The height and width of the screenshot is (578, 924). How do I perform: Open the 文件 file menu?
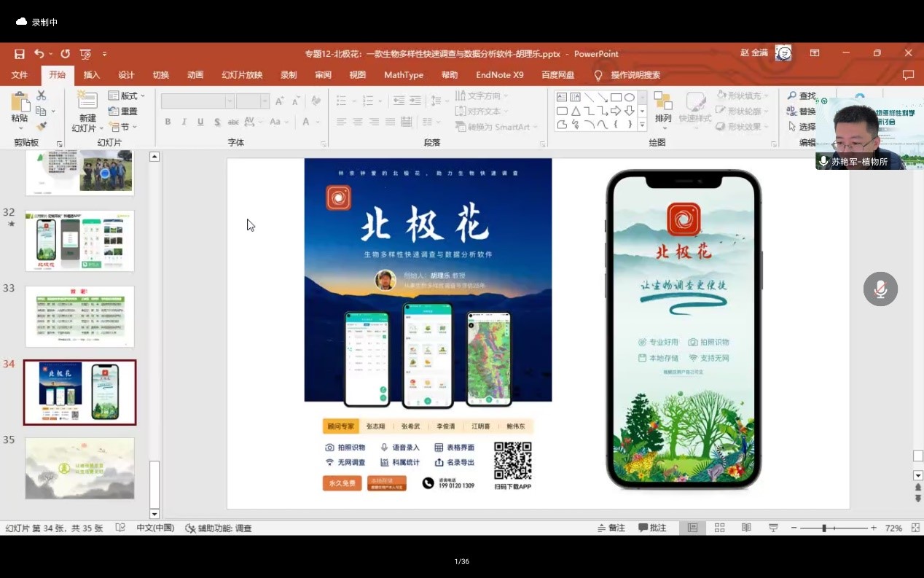click(x=20, y=75)
